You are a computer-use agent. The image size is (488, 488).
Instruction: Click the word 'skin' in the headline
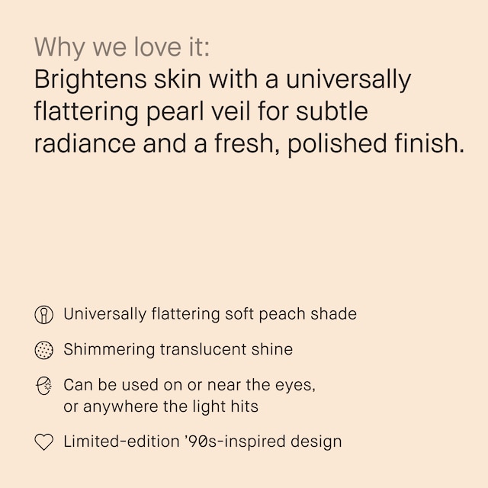pyautogui.click(x=178, y=79)
